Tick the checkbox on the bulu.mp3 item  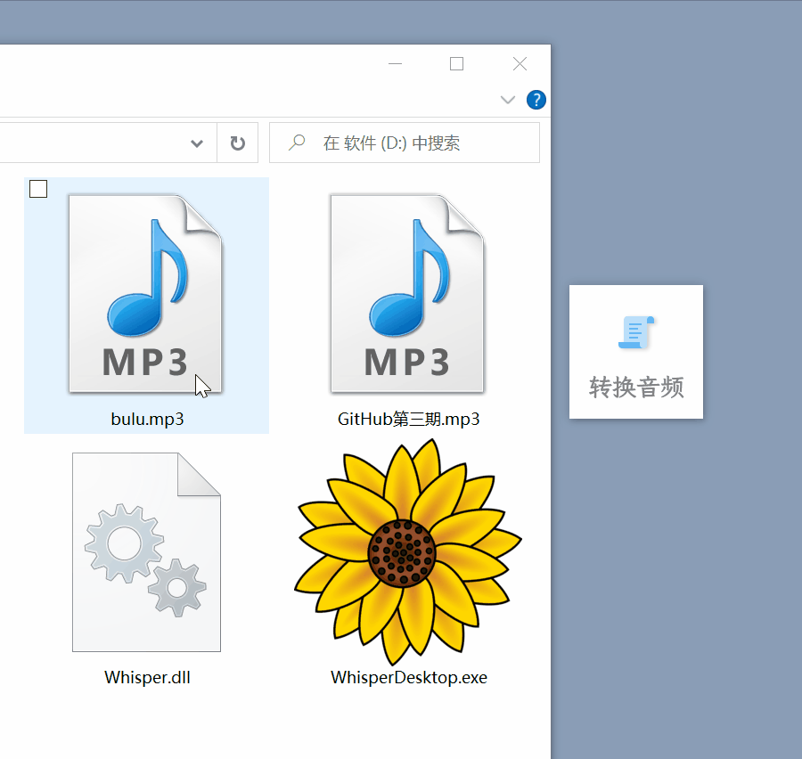point(38,188)
